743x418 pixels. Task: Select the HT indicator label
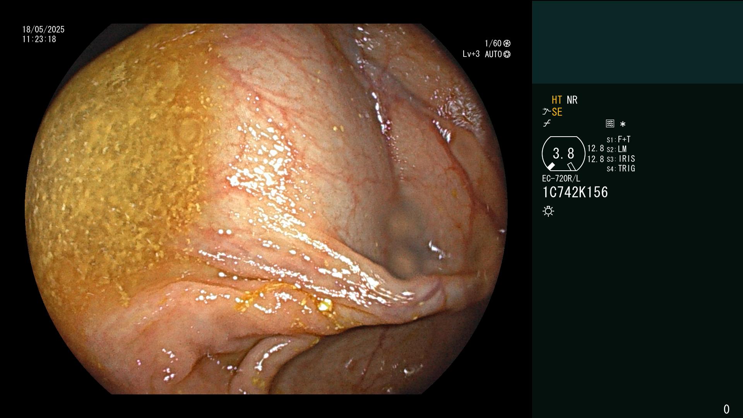click(557, 100)
